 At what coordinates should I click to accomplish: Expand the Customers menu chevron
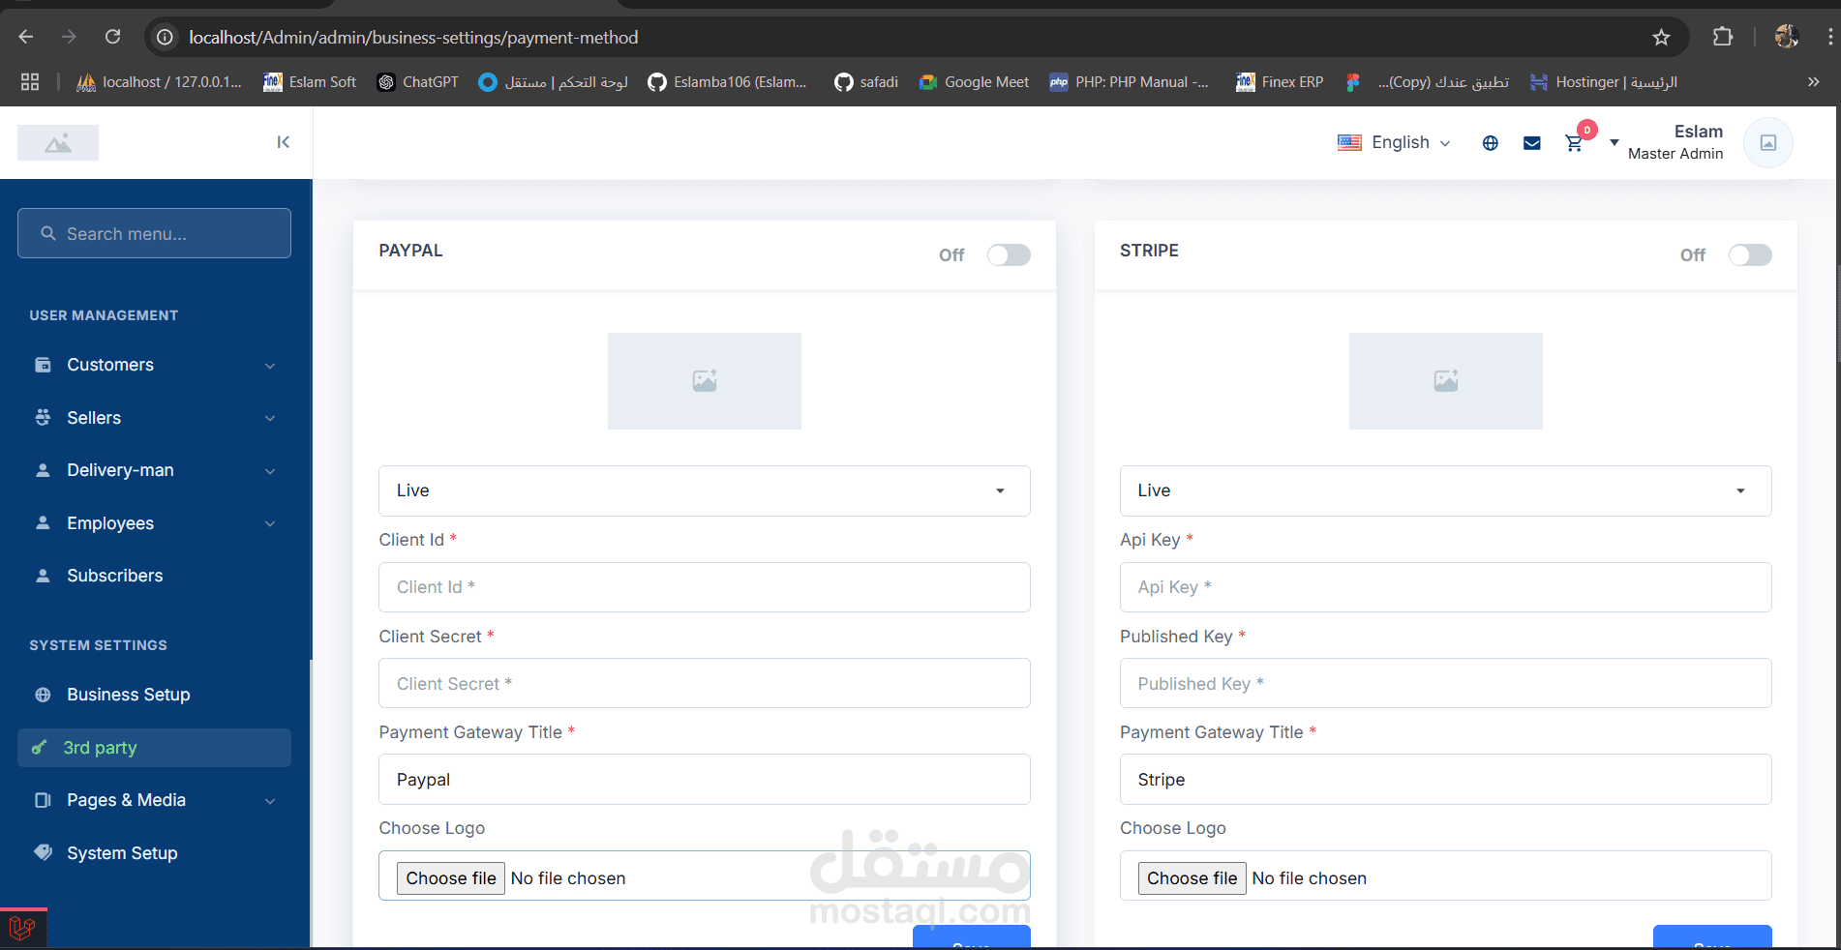[270, 366]
